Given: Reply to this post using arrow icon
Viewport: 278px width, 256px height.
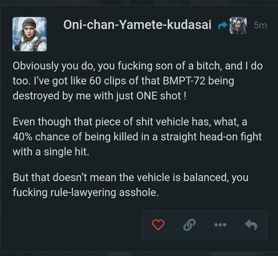Looking at the screenshot, I should (251, 224).
